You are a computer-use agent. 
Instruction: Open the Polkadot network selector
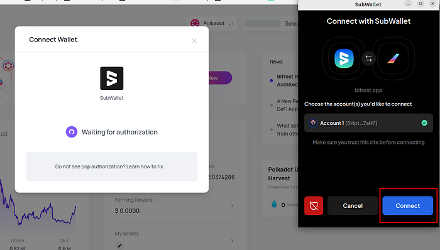click(212, 23)
